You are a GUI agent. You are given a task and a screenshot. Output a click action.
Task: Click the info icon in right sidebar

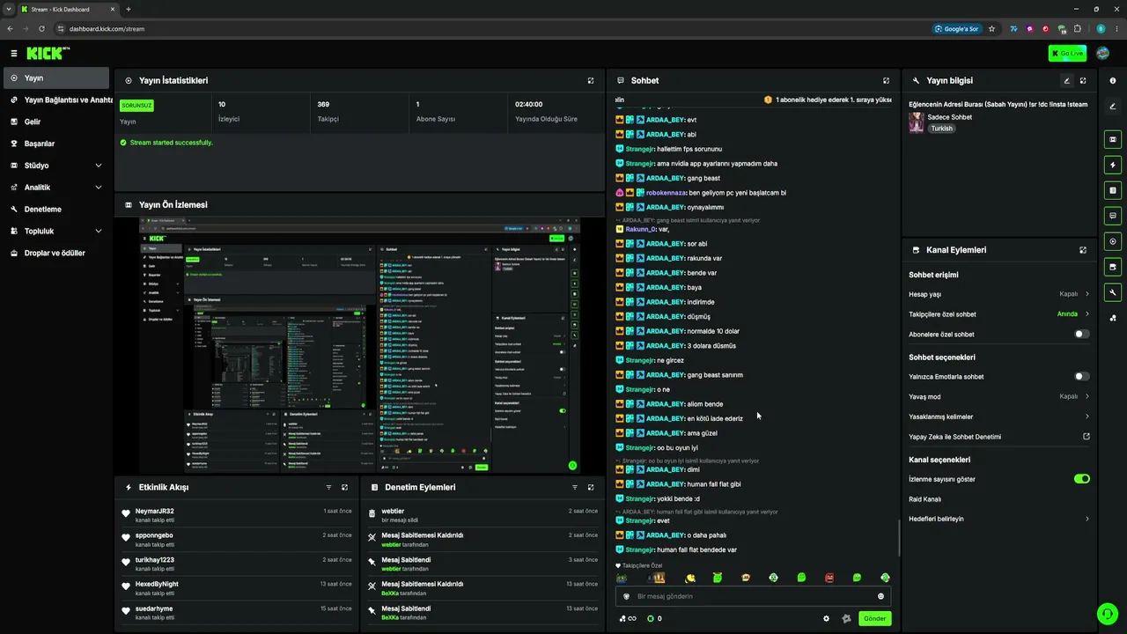click(1113, 81)
